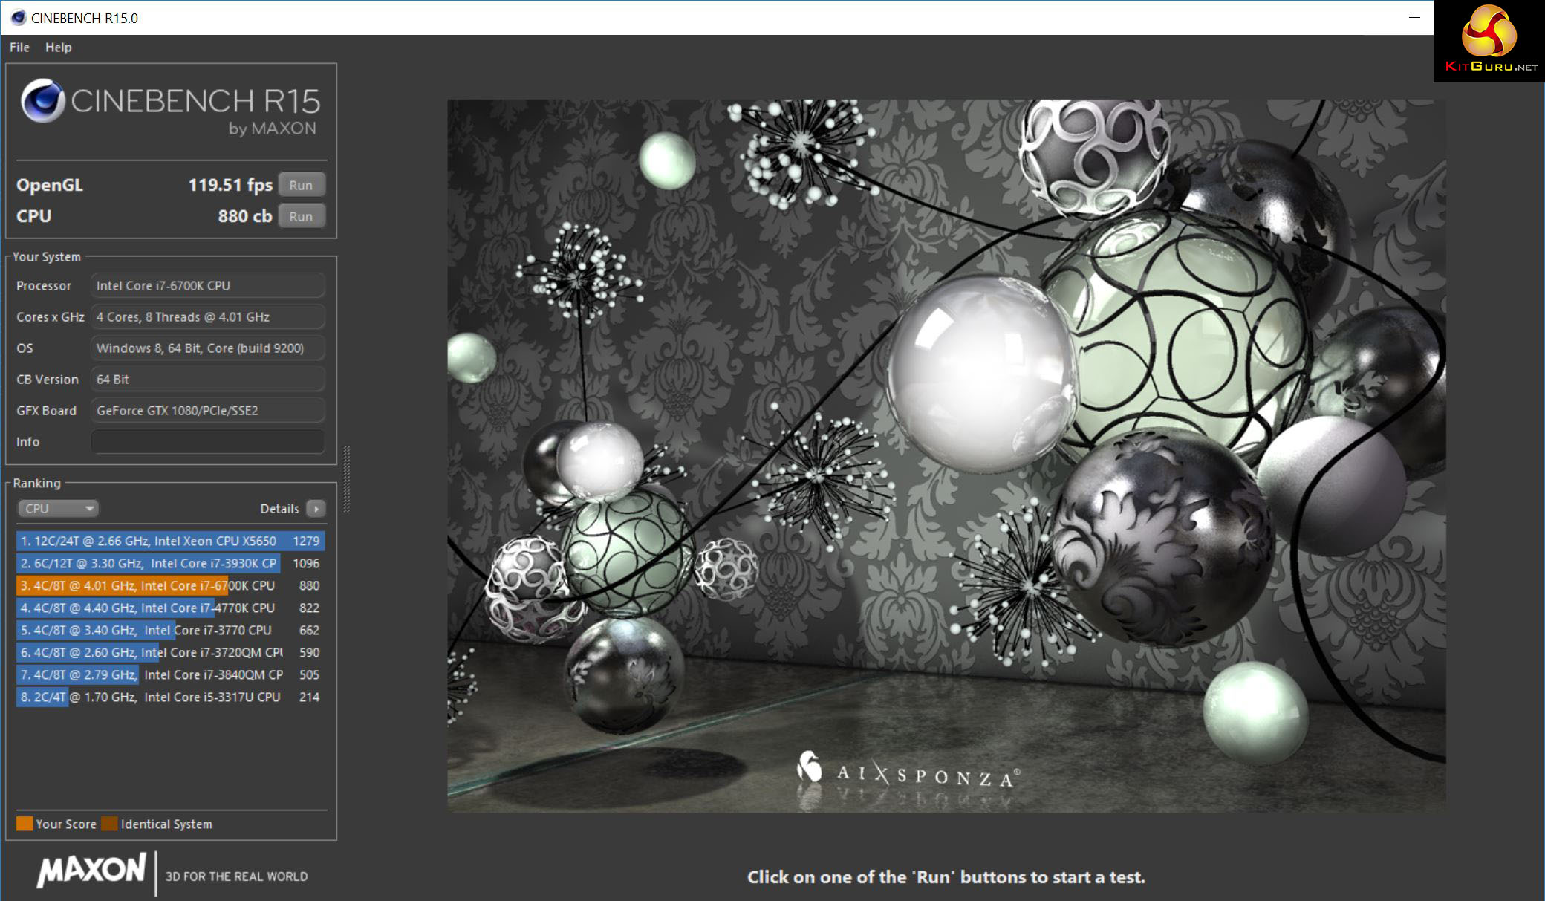Select the Xeon X5650 ranking entry

coord(169,541)
